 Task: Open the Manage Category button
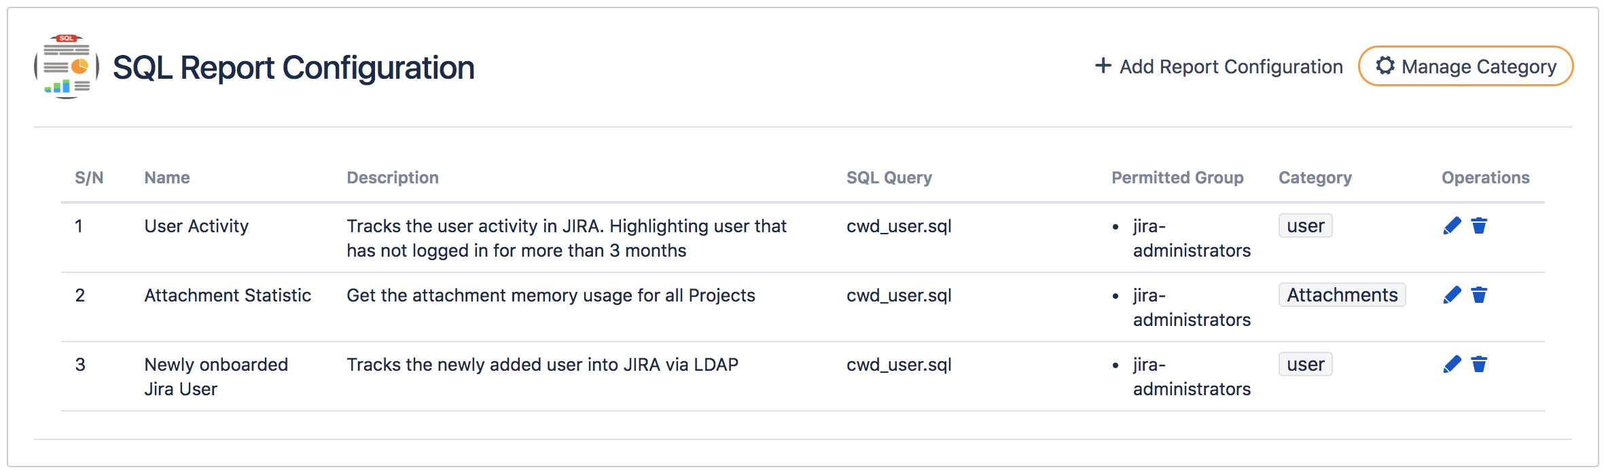coord(1465,67)
